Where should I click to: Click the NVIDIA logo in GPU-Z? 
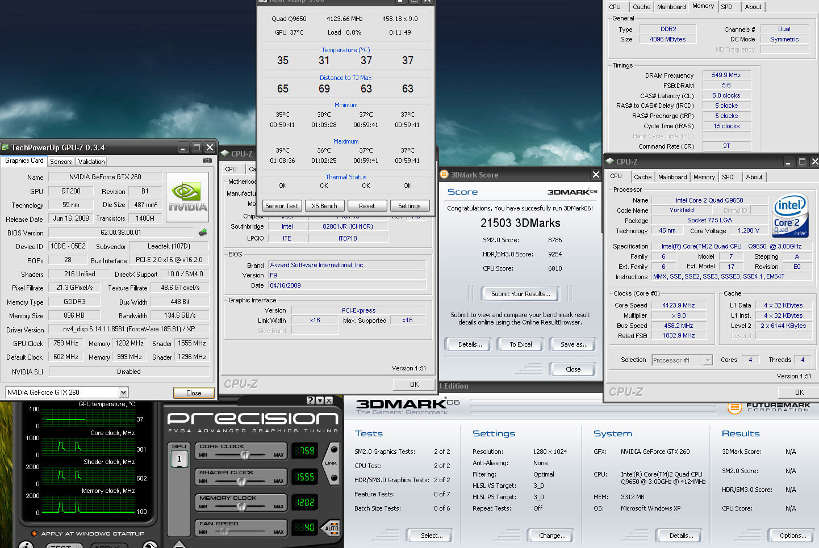point(187,196)
